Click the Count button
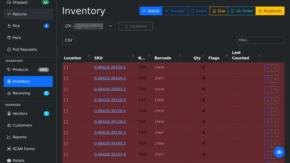 [x=198, y=11]
